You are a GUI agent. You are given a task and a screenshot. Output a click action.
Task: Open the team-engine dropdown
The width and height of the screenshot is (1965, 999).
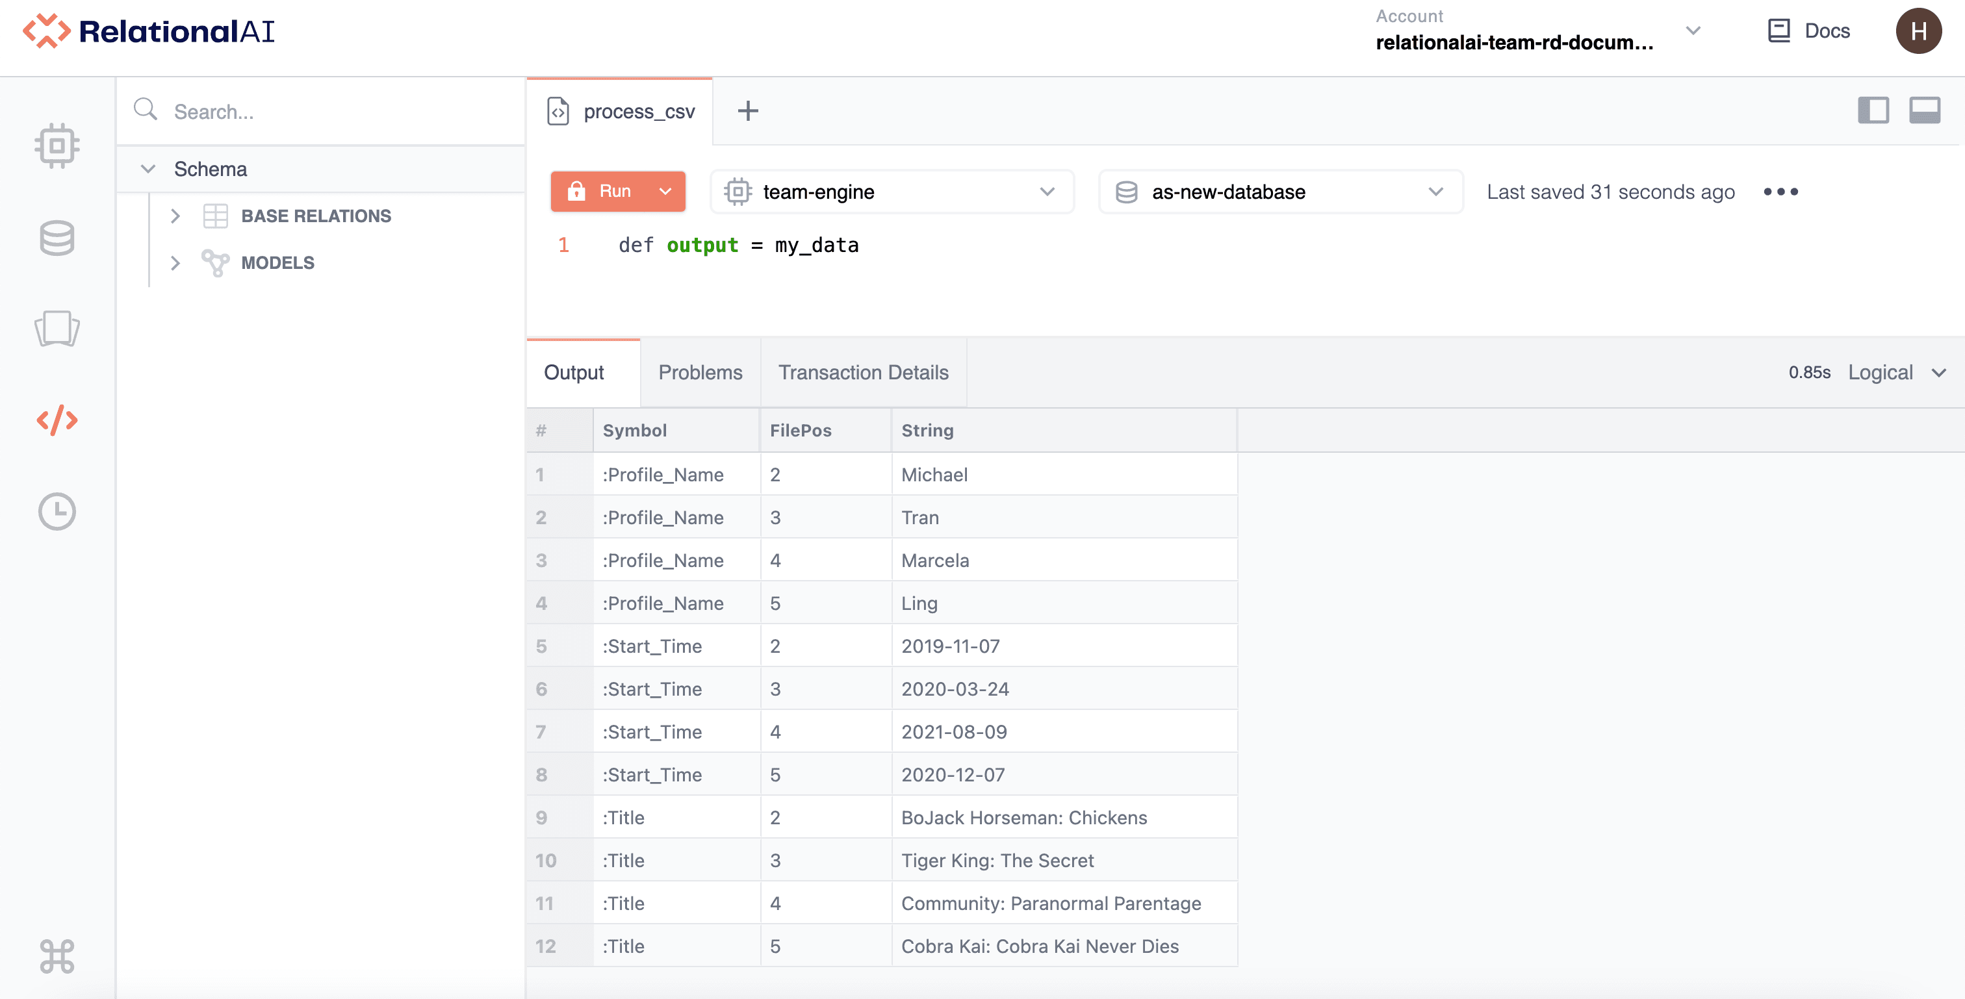[x=891, y=192]
